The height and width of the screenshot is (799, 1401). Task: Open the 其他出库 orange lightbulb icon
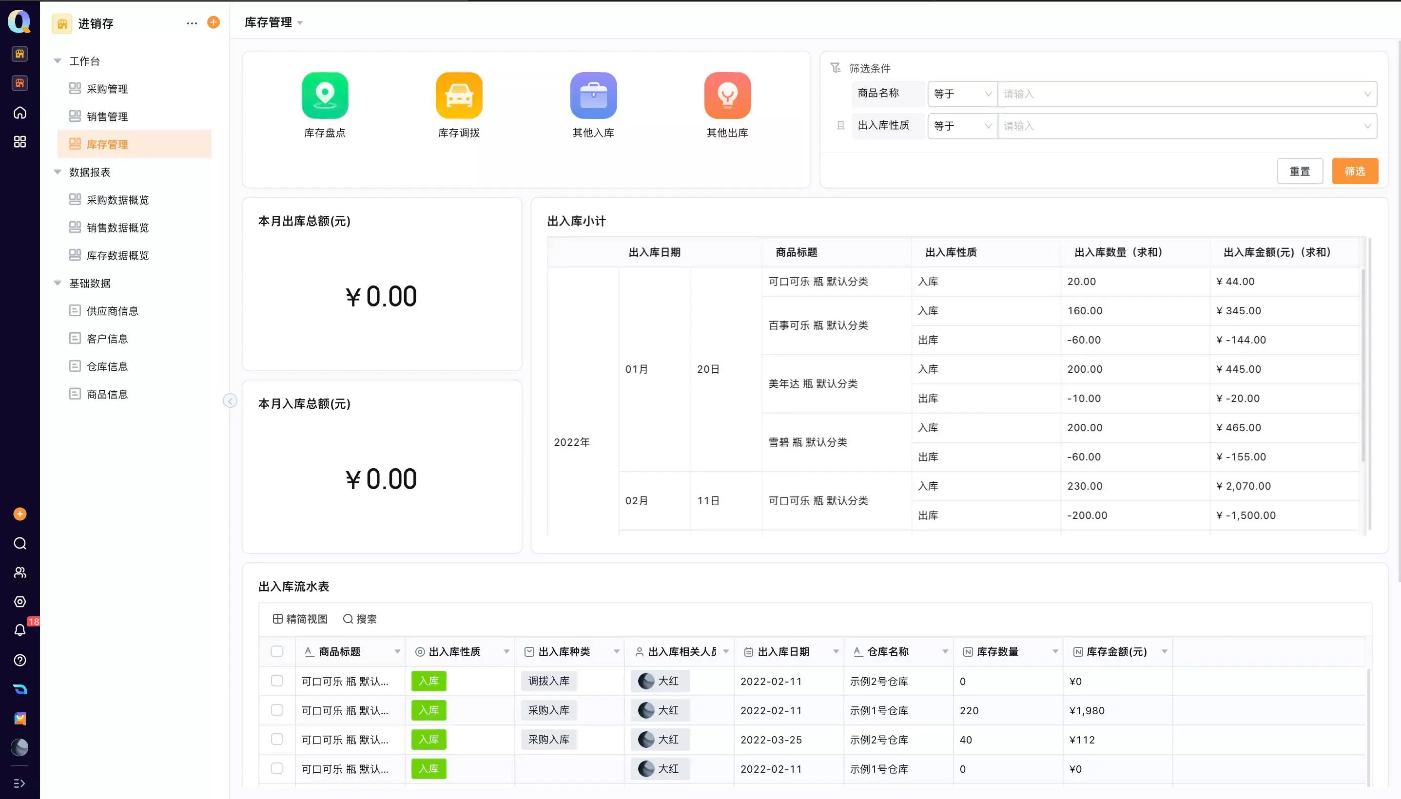pos(727,95)
